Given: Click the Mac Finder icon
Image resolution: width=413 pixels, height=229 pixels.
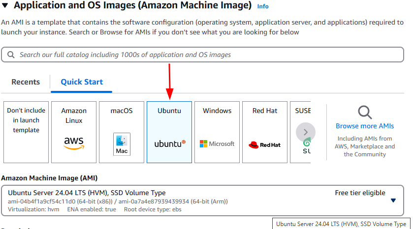Looking at the screenshot, I should tap(122, 143).
